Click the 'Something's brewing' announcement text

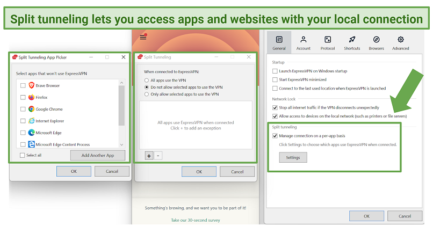(x=196, y=208)
